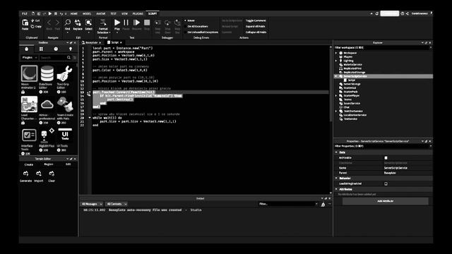Click the Resume test button
The width and height of the screenshot is (452, 254).
tap(136, 23)
